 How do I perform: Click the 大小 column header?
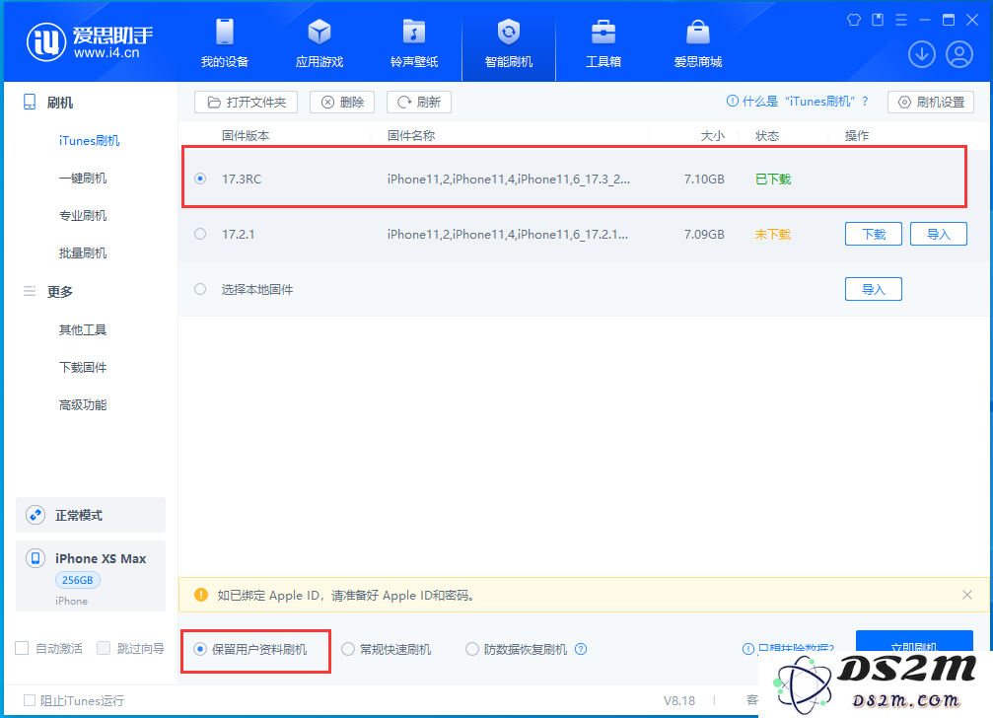tap(712, 135)
